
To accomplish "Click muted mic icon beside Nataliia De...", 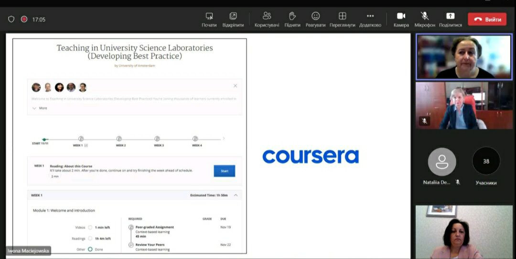I will [457, 182].
